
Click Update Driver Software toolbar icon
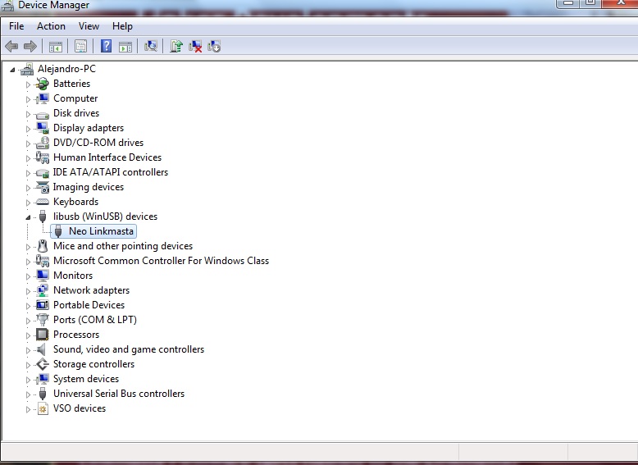tap(176, 46)
